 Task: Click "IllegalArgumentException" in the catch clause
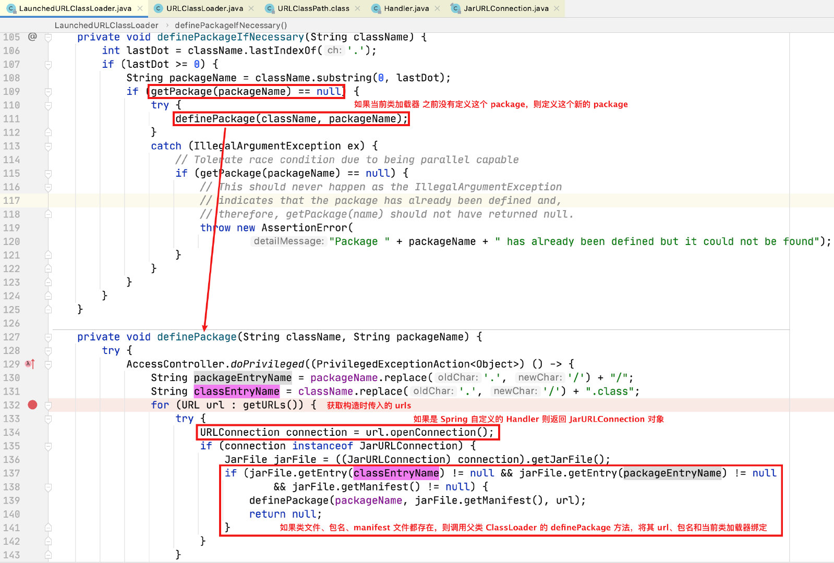coord(268,146)
